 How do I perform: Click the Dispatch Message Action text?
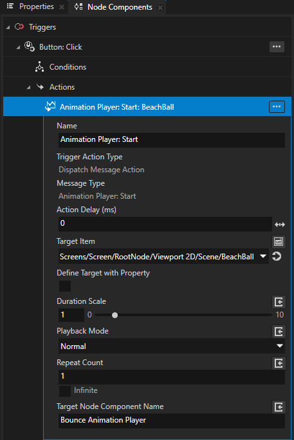pos(101,170)
